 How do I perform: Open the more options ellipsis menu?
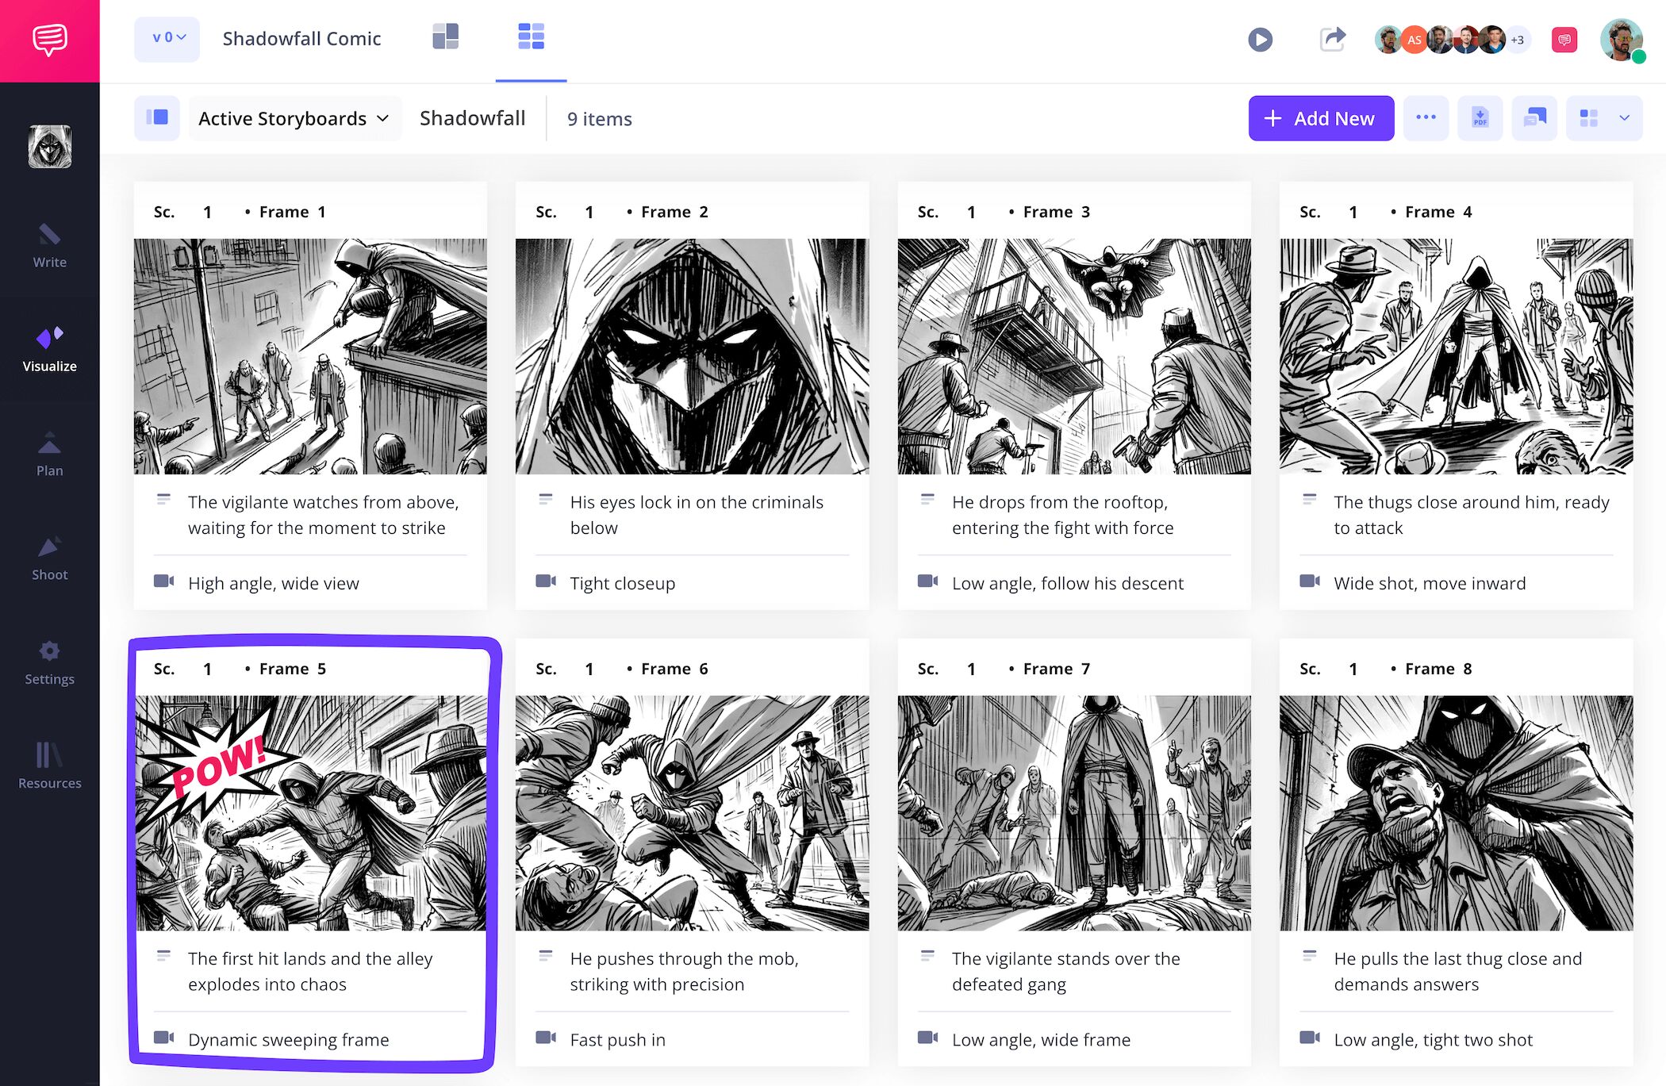coord(1426,117)
